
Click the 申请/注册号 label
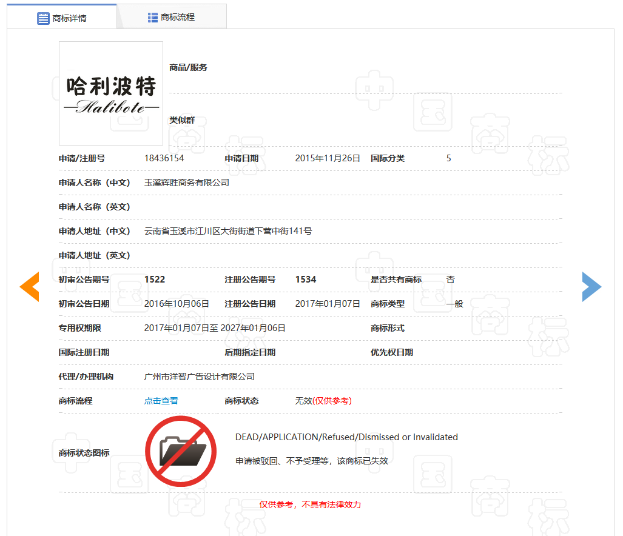[x=82, y=158]
